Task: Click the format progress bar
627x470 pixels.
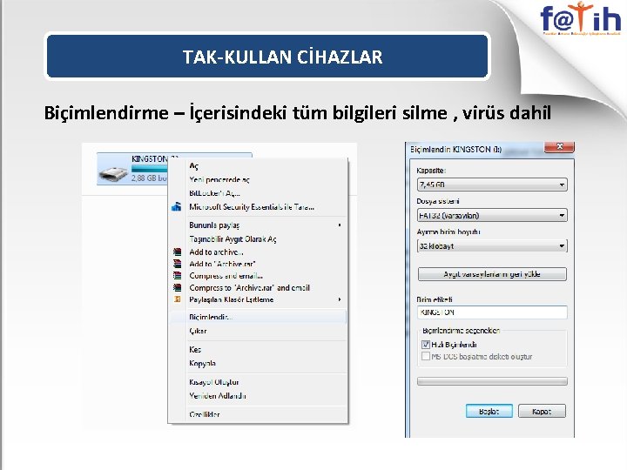Action: [492, 381]
